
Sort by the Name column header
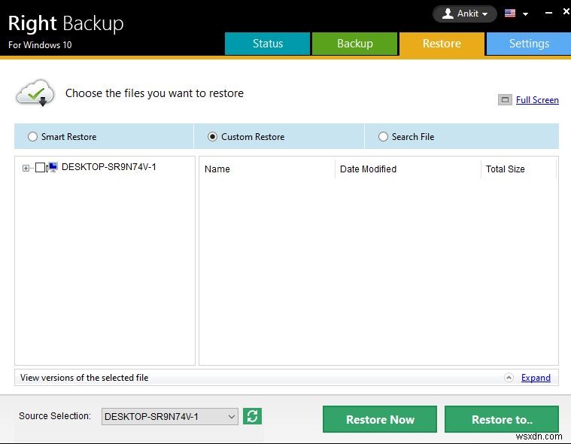click(x=267, y=169)
